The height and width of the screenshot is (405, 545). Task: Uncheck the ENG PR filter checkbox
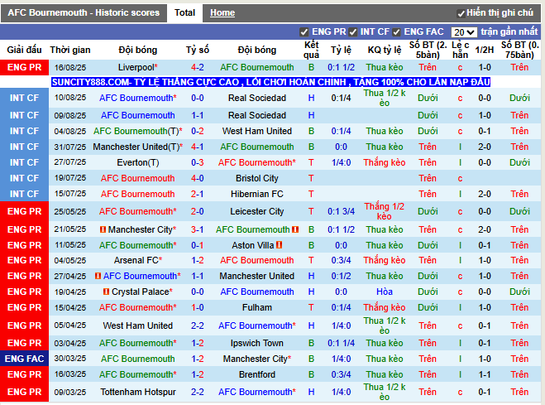click(x=304, y=32)
